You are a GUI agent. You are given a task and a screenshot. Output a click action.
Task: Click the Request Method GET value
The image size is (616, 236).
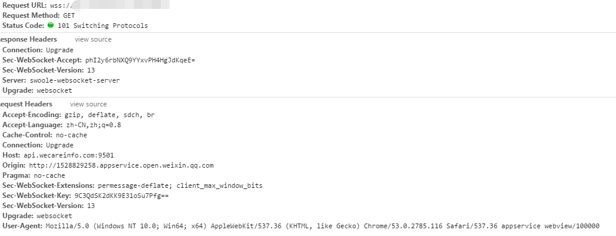click(x=69, y=16)
